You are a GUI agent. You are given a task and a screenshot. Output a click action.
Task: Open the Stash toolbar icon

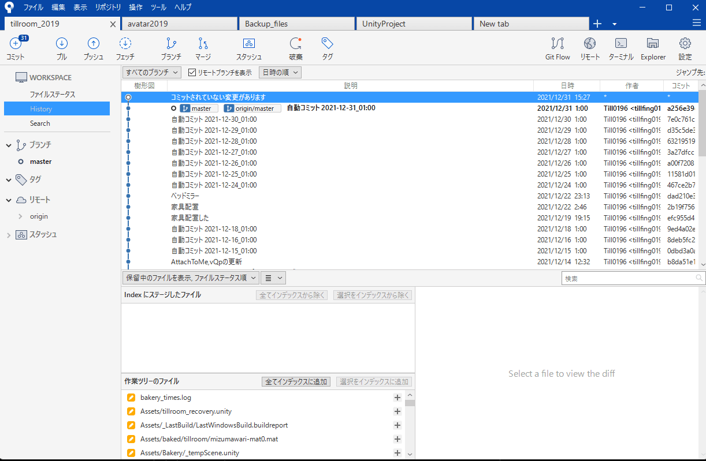(248, 44)
